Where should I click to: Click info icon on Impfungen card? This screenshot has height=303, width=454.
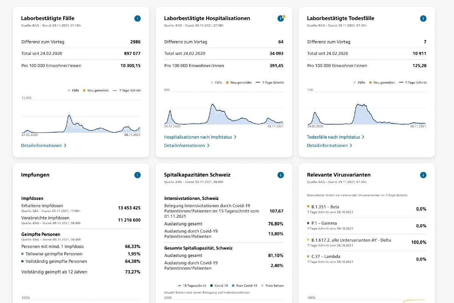137,175
